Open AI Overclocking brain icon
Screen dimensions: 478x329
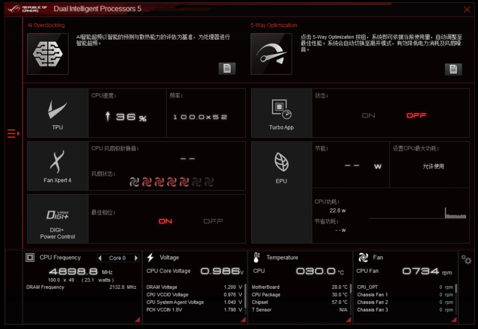(48, 54)
